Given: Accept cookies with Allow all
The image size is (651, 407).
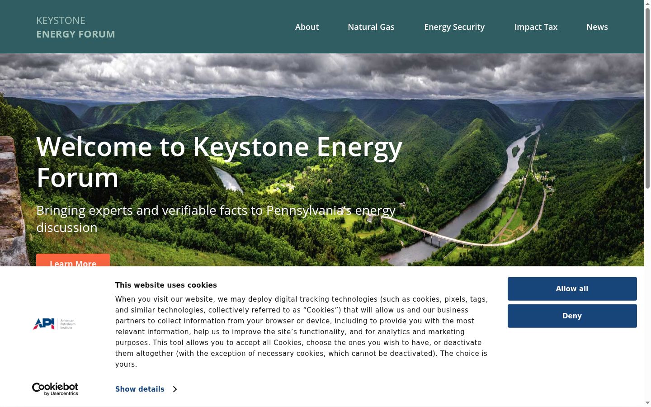Looking at the screenshot, I should point(572,289).
